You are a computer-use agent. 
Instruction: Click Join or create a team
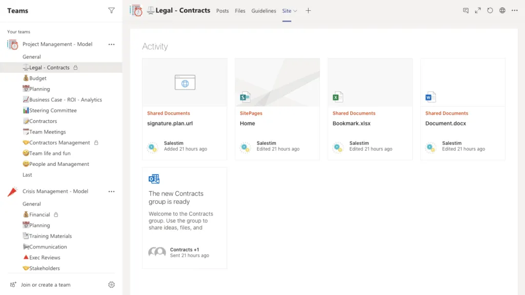[46, 285]
